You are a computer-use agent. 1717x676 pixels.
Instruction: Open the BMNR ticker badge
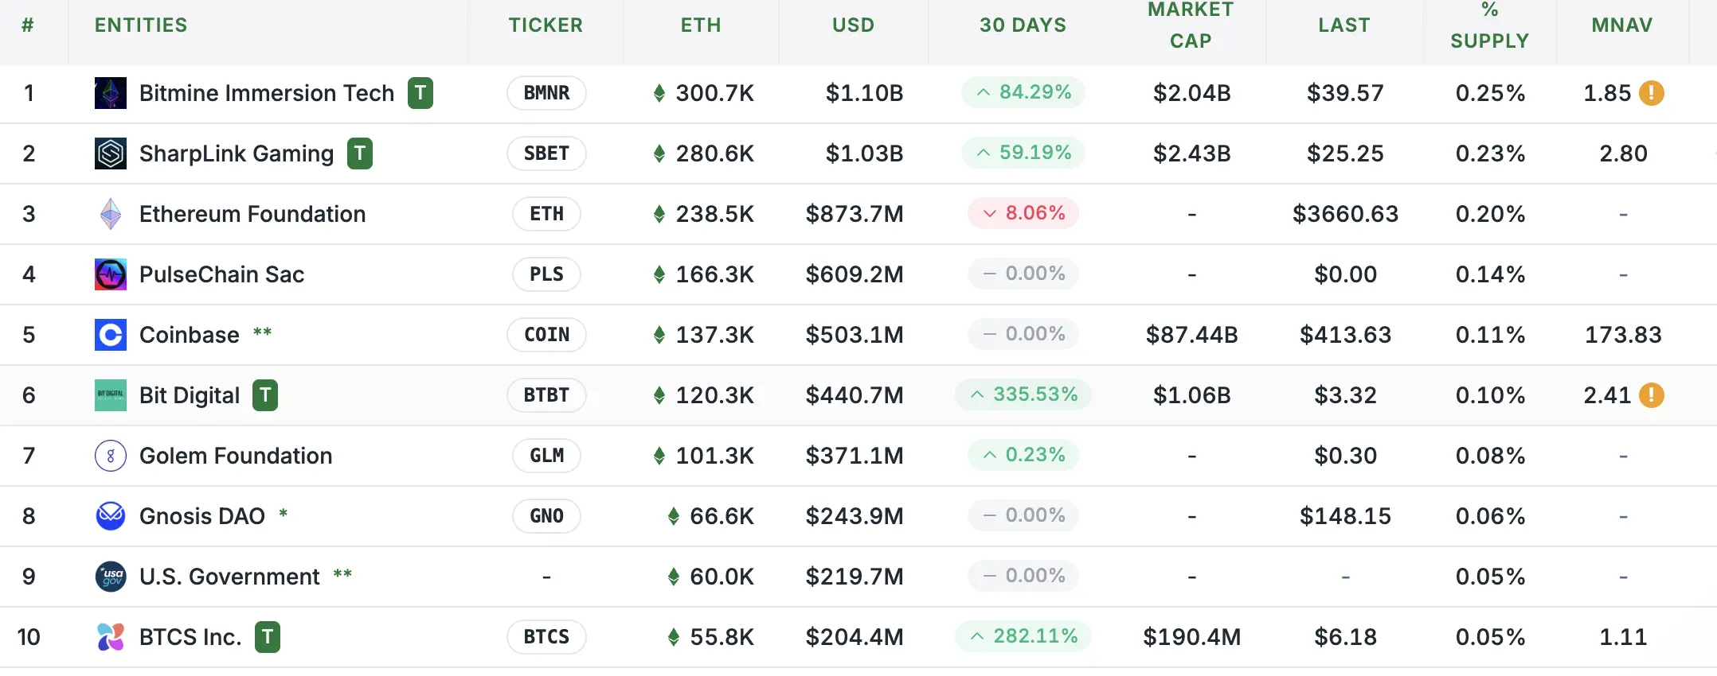(546, 93)
